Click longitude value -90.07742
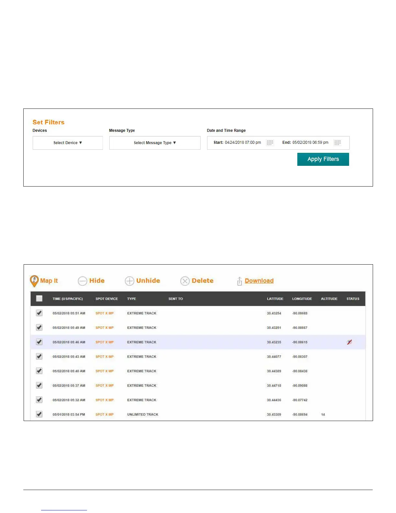The image size is (396, 513). click(x=300, y=400)
